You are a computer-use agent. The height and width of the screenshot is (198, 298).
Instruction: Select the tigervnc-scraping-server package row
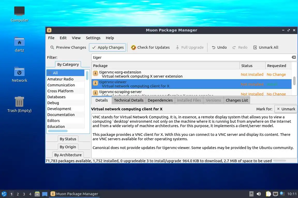[192, 93]
